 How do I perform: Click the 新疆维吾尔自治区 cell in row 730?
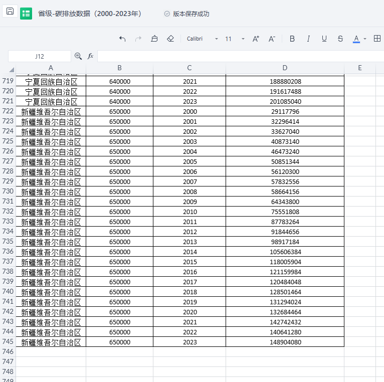51,192
